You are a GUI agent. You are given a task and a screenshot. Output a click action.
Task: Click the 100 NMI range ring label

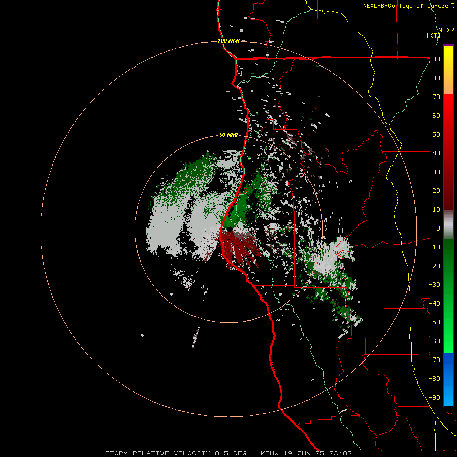(228, 41)
